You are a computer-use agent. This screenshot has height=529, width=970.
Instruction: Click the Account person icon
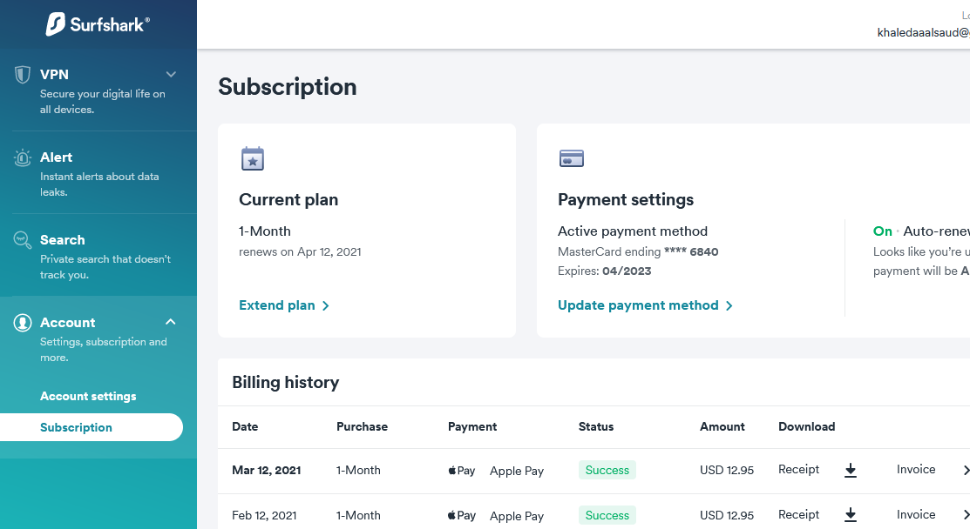[x=23, y=323]
